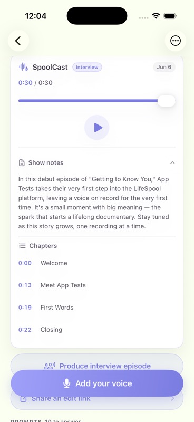
Task: Click the microphone icon in Add your voice
Action: [x=67, y=383]
